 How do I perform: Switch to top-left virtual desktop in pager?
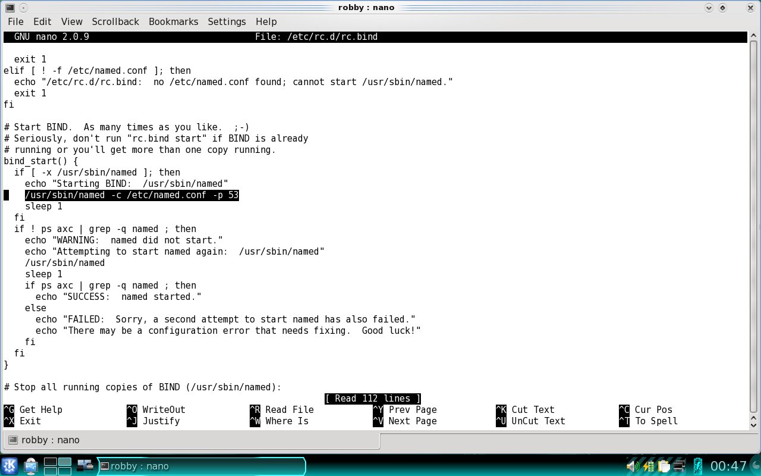coord(51,462)
